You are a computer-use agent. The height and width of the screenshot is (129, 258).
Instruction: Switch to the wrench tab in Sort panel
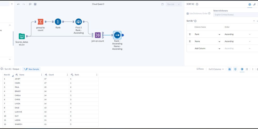click(254, 4)
